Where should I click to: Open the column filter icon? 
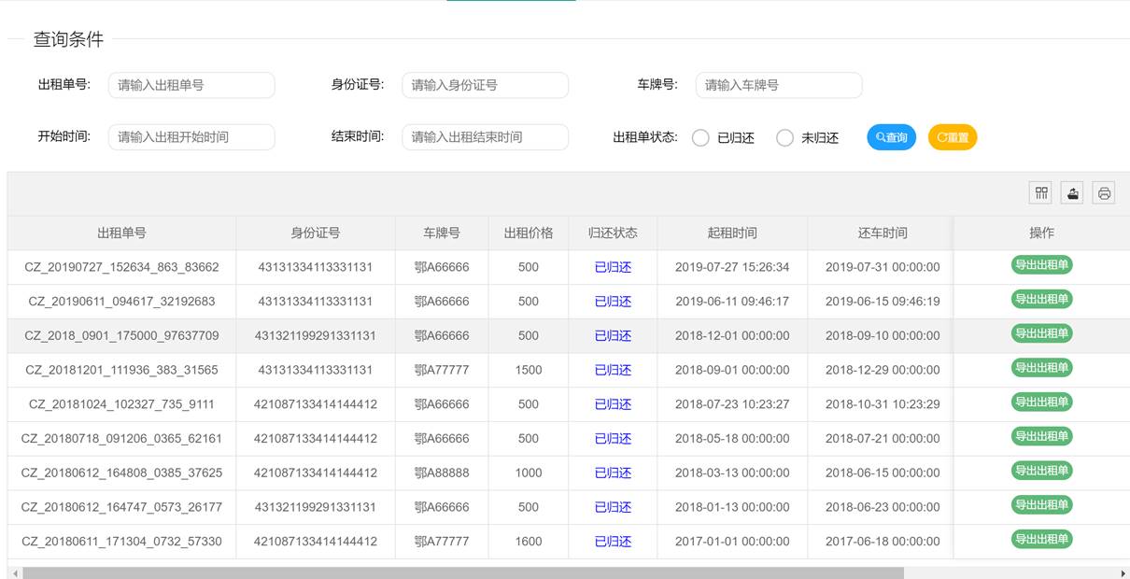pyautogui.click(x=1041, y=193)
